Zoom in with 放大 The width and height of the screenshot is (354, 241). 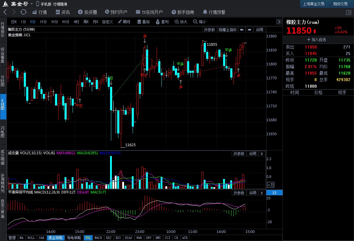coord(181,22)
